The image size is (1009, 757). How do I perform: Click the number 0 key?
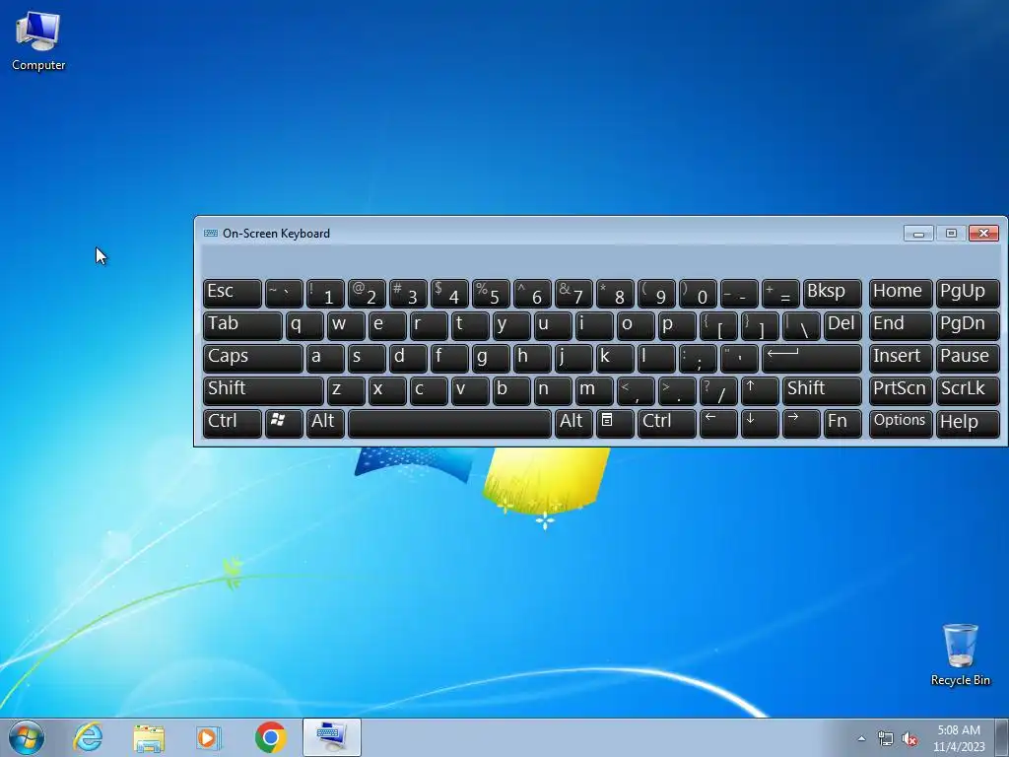(698, 293)
